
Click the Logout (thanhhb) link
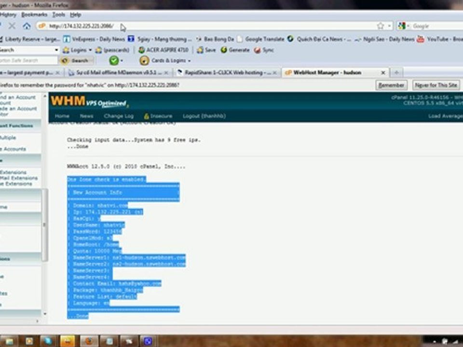(x=204, y=116)
